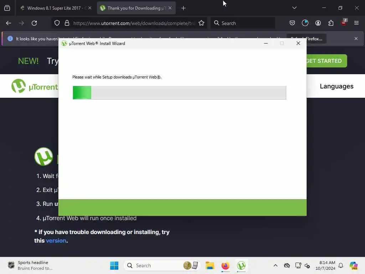The image size is (365, 274).
Task: Click the '4. µTorrent Web will run once installed' text
Action: pyautogui.click(x=86, y=218)
